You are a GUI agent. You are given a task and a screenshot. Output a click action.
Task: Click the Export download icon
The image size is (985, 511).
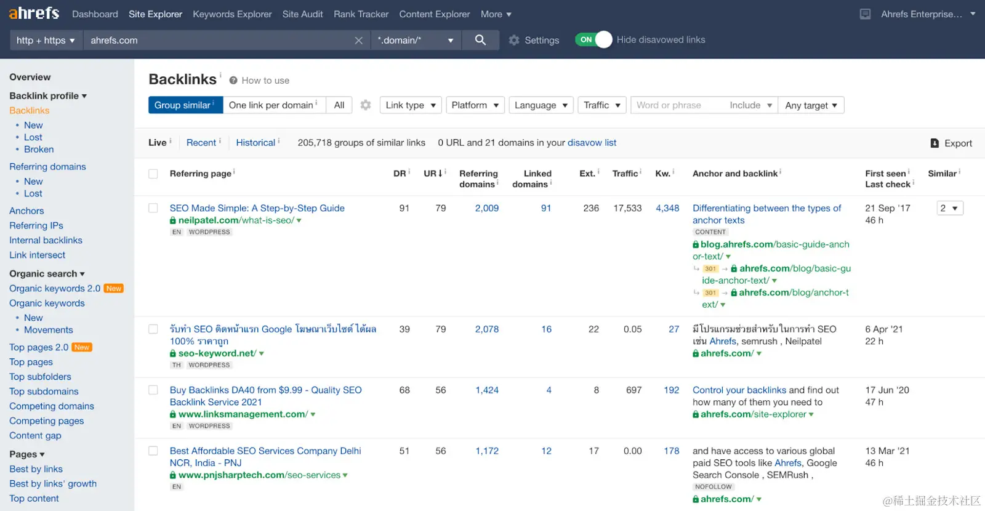(x=935, y=143)
